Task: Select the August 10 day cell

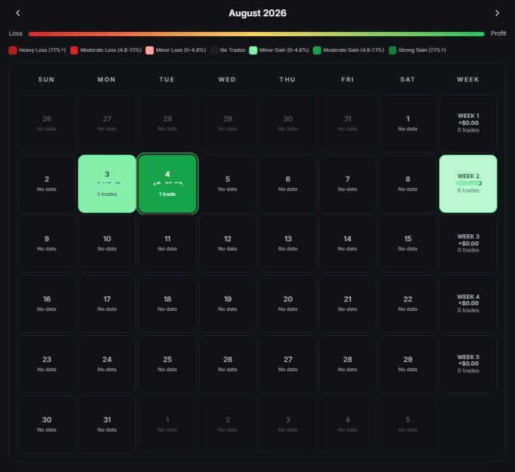Action: [107, 243]
